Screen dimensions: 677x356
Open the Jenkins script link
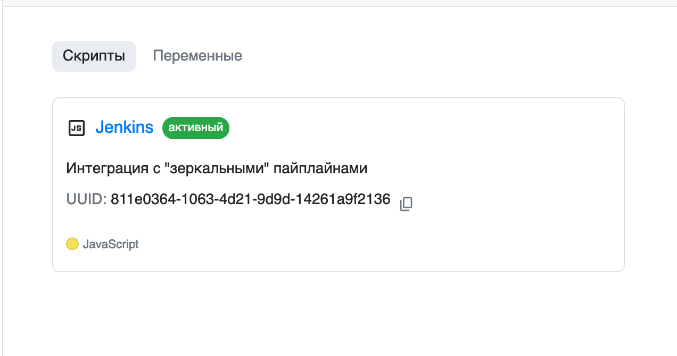[125, 128]
